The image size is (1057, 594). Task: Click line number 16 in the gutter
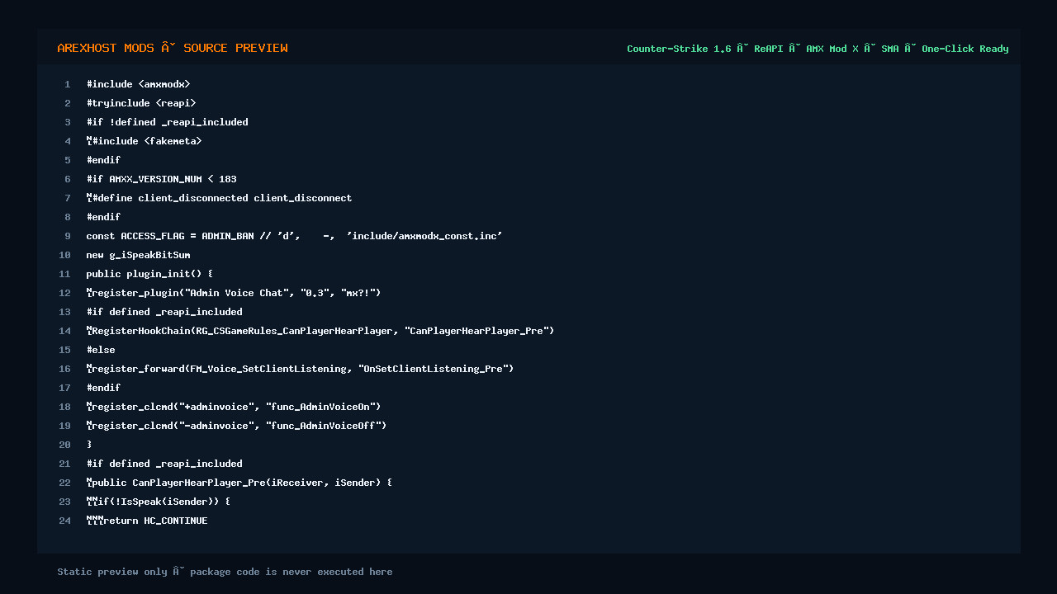click(x=65, y=369)
